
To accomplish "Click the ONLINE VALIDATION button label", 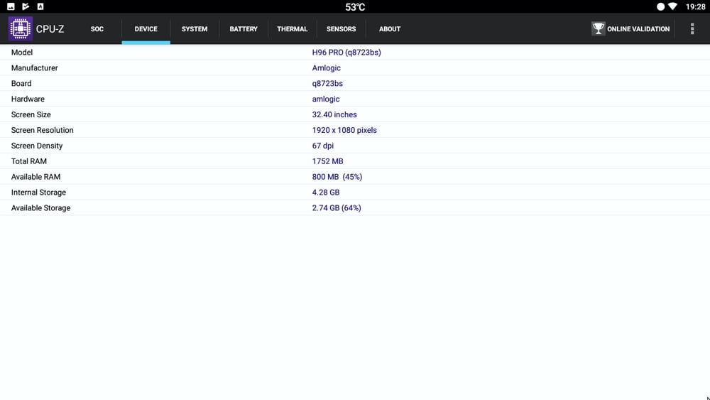I will click(x=638, y=29).
